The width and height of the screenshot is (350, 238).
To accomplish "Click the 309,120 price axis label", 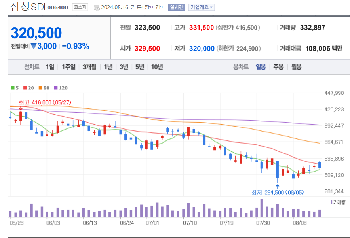I will coord(334,175).
